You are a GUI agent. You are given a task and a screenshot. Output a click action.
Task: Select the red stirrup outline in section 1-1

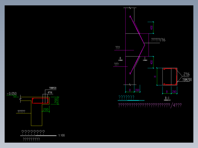170,77
